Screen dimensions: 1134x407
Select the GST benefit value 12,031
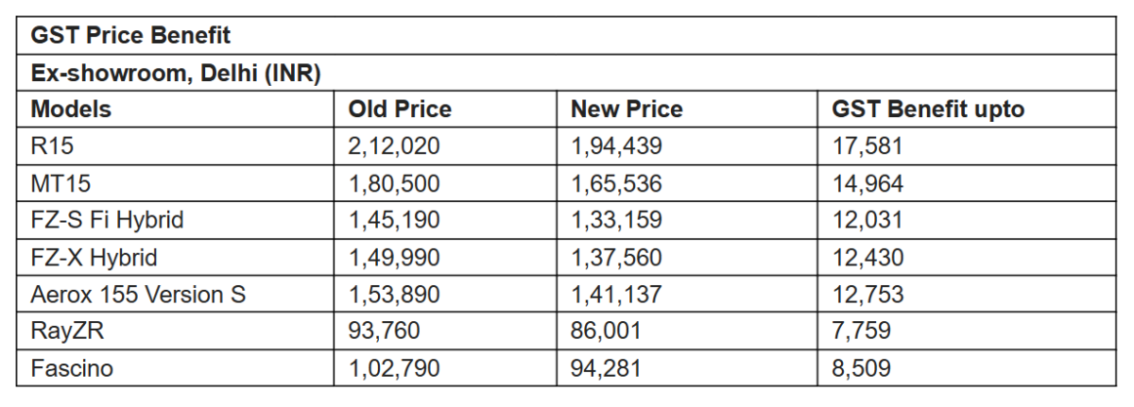[868, 220]
